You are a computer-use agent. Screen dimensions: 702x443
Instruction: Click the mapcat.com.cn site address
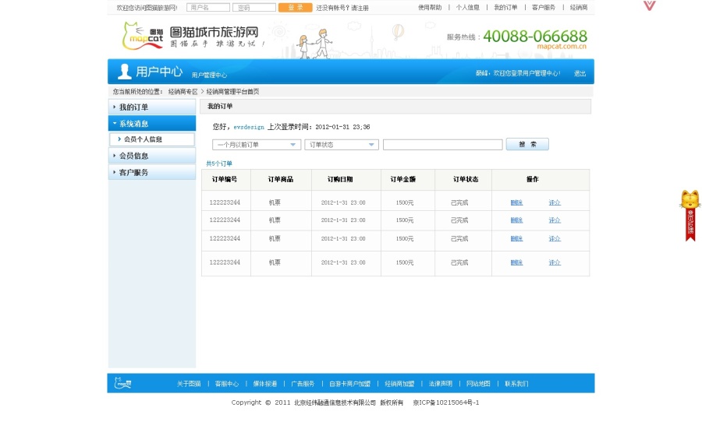point(562,46)
